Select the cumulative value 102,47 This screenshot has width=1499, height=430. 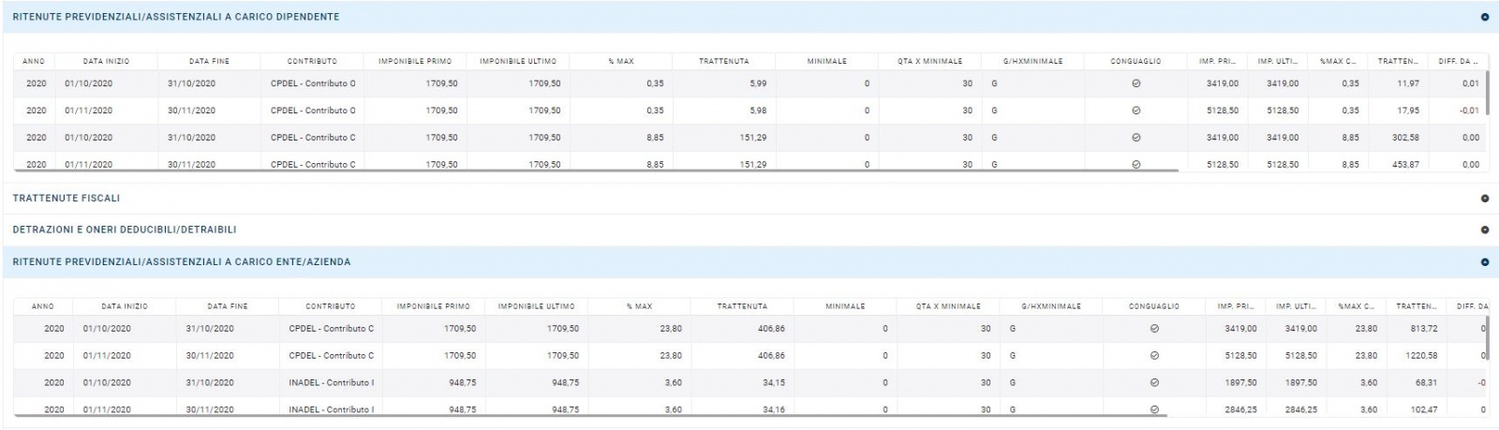(1424, 409)
